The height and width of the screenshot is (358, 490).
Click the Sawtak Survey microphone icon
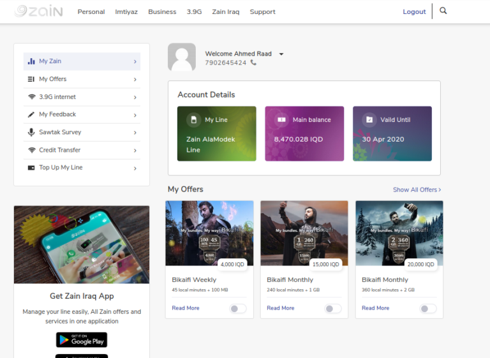pos(31,132)
